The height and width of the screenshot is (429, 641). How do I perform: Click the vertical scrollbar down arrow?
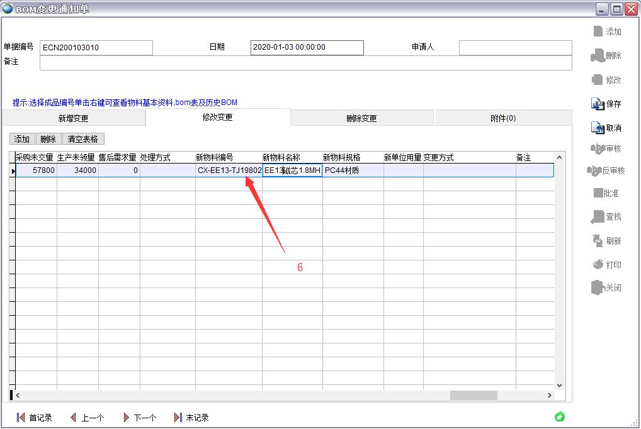point(559,386)
